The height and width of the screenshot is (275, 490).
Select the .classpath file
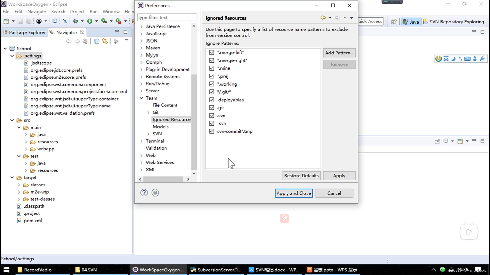34,206
